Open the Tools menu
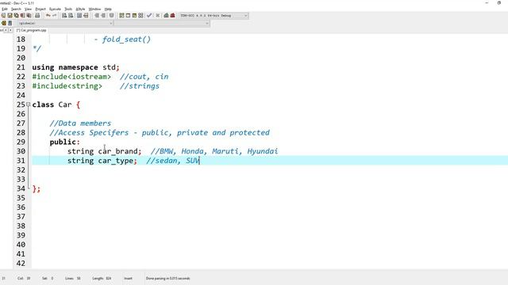The height and width of the screenshot is (285, 508). [68, 9]
